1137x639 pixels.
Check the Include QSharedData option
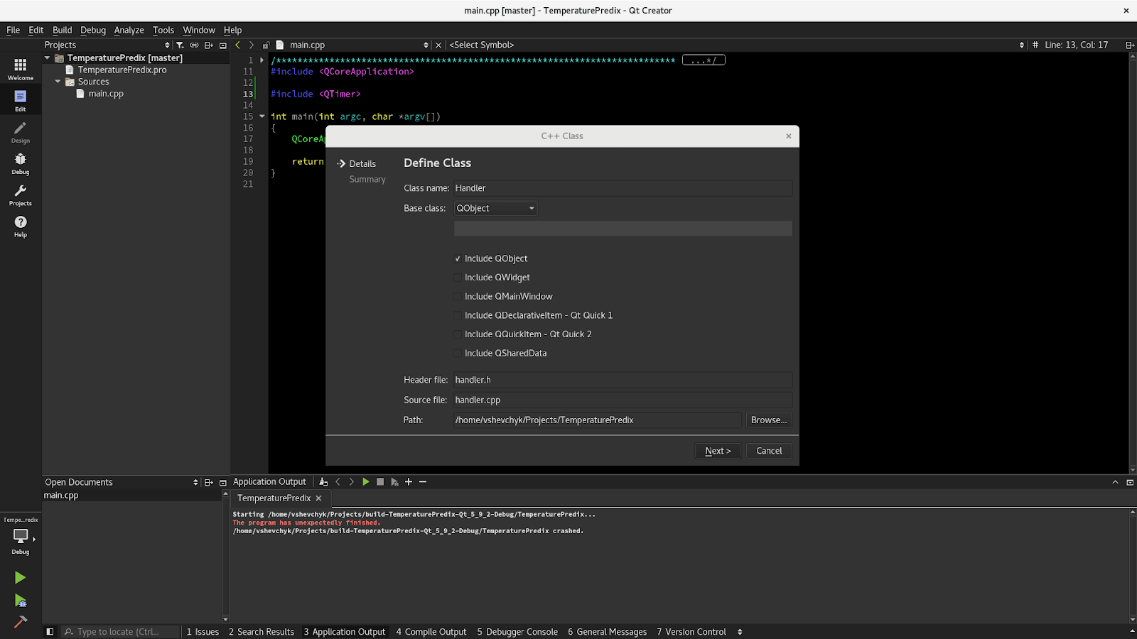coord(458,354)
